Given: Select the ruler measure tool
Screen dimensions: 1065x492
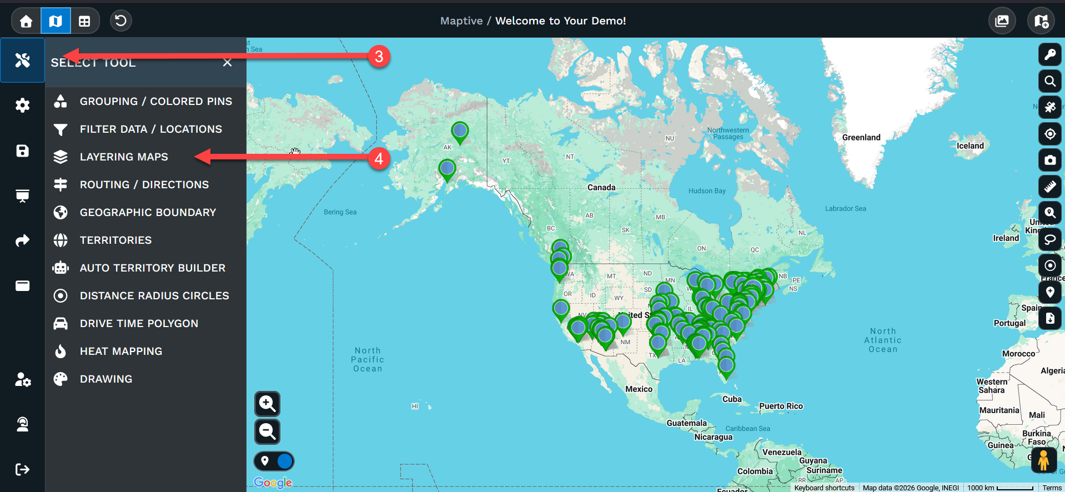Looking at the screenshot, I should click(1049, 187).
